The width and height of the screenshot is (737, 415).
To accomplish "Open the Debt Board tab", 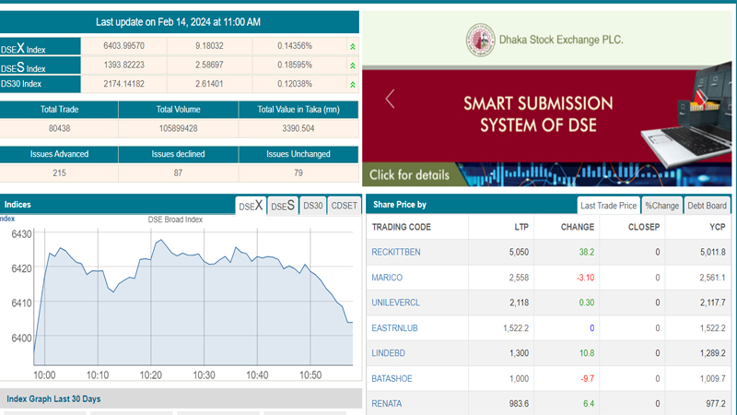I will [x=707, y=206].
